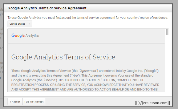This screenshot has height=109, width=178.
Task: Click the terms of service scrollbar thumb
Action: [167, 32]
